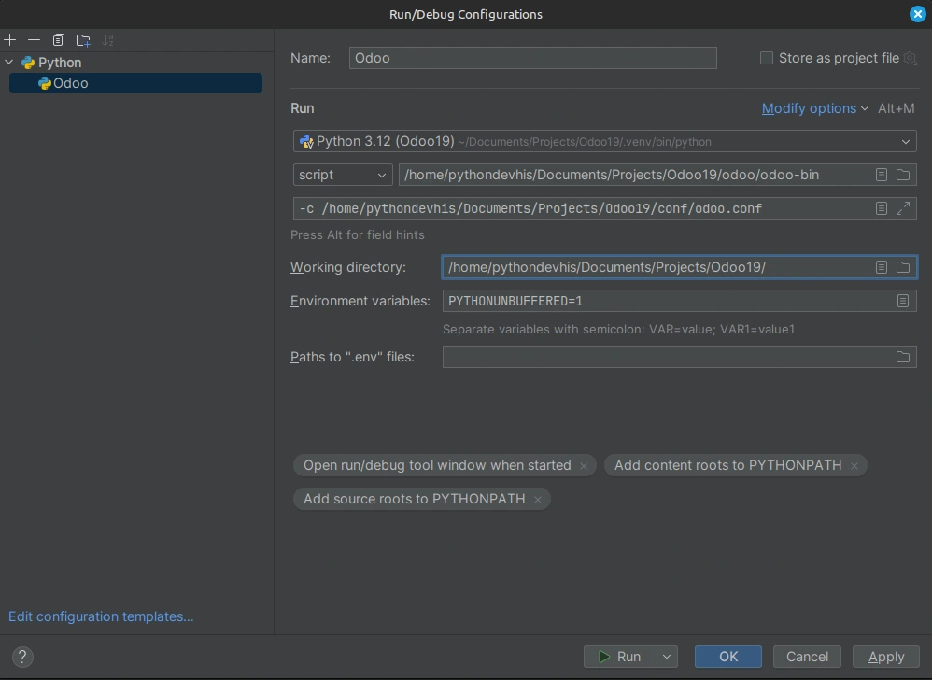Browse for .env files folder icon
Image resolution: width=932 pixels, height=680 pixels.
click(x=903, y=357)
